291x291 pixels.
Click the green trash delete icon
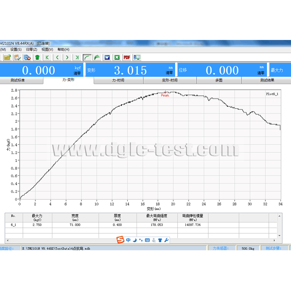[37, 57]
